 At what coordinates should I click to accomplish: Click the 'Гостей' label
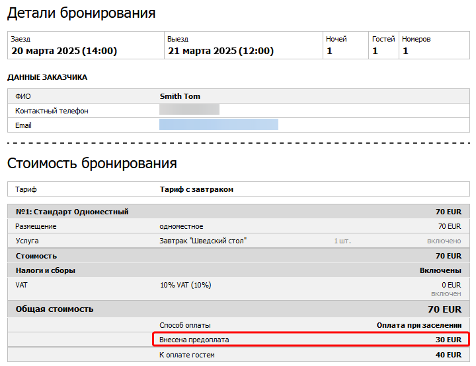pos(383,39)
